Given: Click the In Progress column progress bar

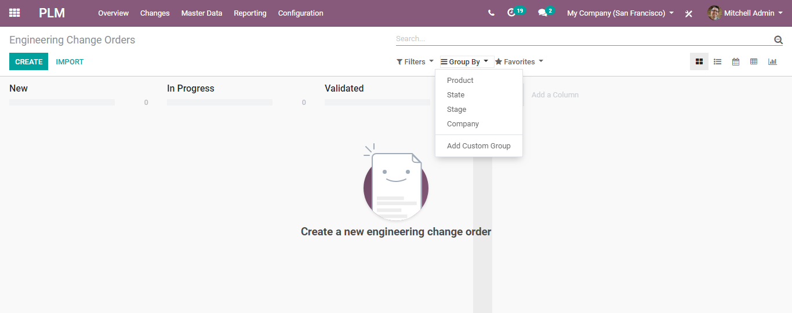Looking at the screenshot, I should point(220,103).
